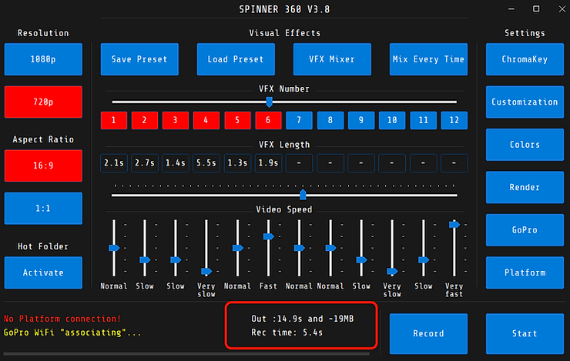Close the Spinner 360 window
Viewport: 570px width, 361px height.
pyautogui.click(x=562, y=9)
